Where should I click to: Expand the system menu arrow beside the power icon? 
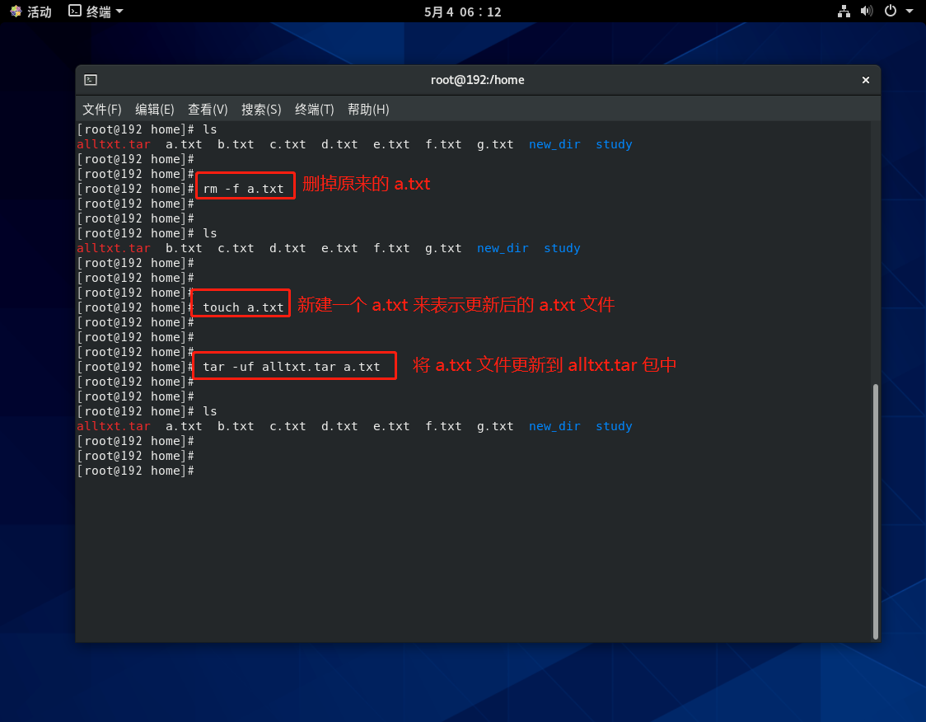pyautogui.click(x=910, y=12)
